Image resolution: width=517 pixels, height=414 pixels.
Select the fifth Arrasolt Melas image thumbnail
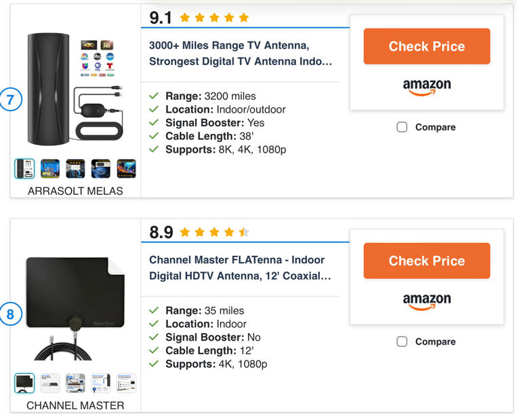(126, 168)
